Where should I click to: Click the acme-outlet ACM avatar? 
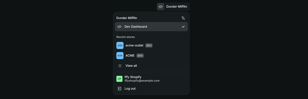point(120,45)
